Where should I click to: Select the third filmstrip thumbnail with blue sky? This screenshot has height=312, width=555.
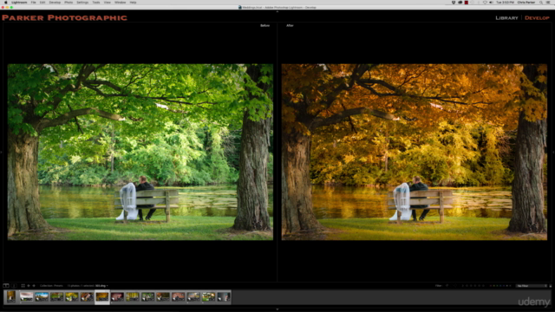click(x=42, y=296)
